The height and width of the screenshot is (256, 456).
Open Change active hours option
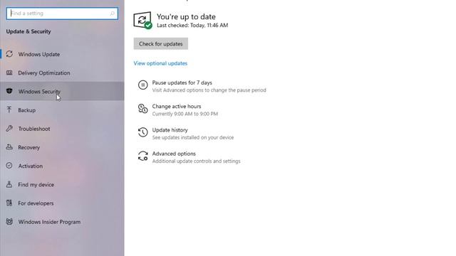177,106
